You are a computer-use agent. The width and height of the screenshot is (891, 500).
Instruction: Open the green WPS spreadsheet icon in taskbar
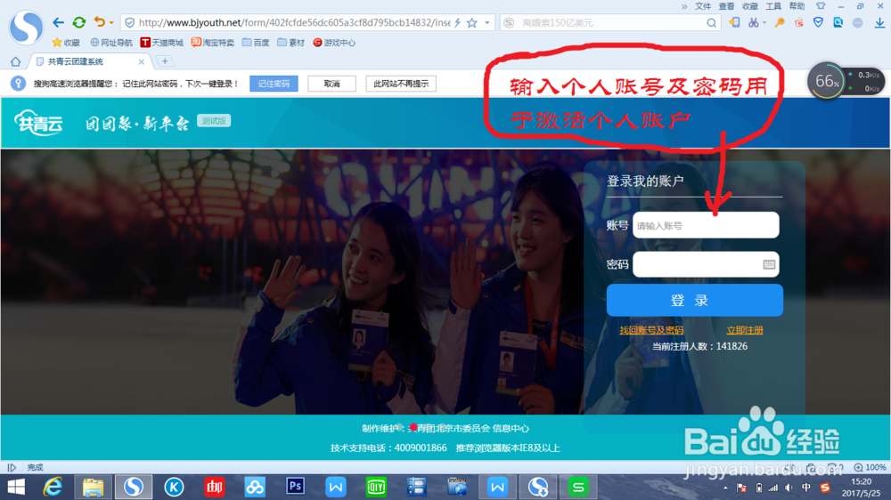578,487
